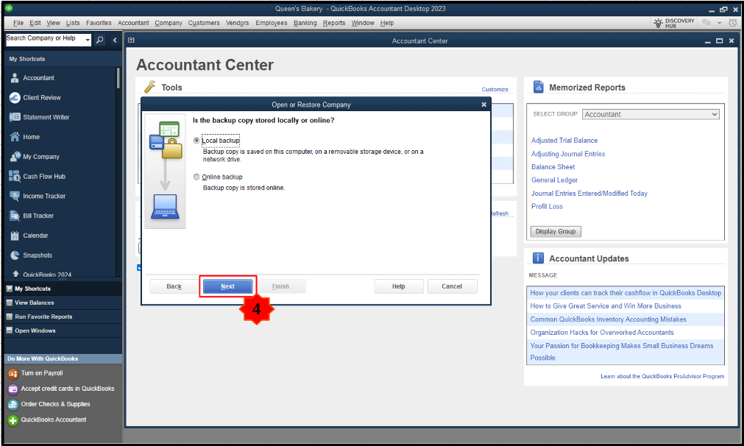This screenshot has width=744, height=446.
Task: Open the Profit Loss report link
Action: coord(547,206)
